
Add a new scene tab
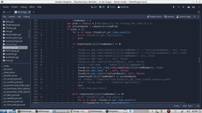click(34, 12)
